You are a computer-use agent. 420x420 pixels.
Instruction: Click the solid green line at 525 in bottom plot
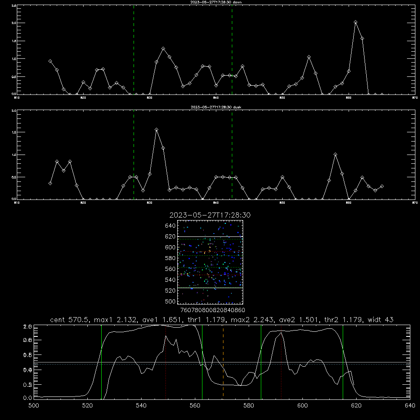tap(101, 362)
